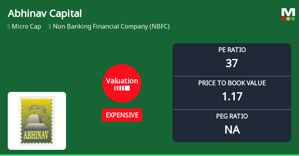This screenshot has height=156, width=299.
Task: Click the orange dot beneath the M logo
Action: (x=288, y=19)
